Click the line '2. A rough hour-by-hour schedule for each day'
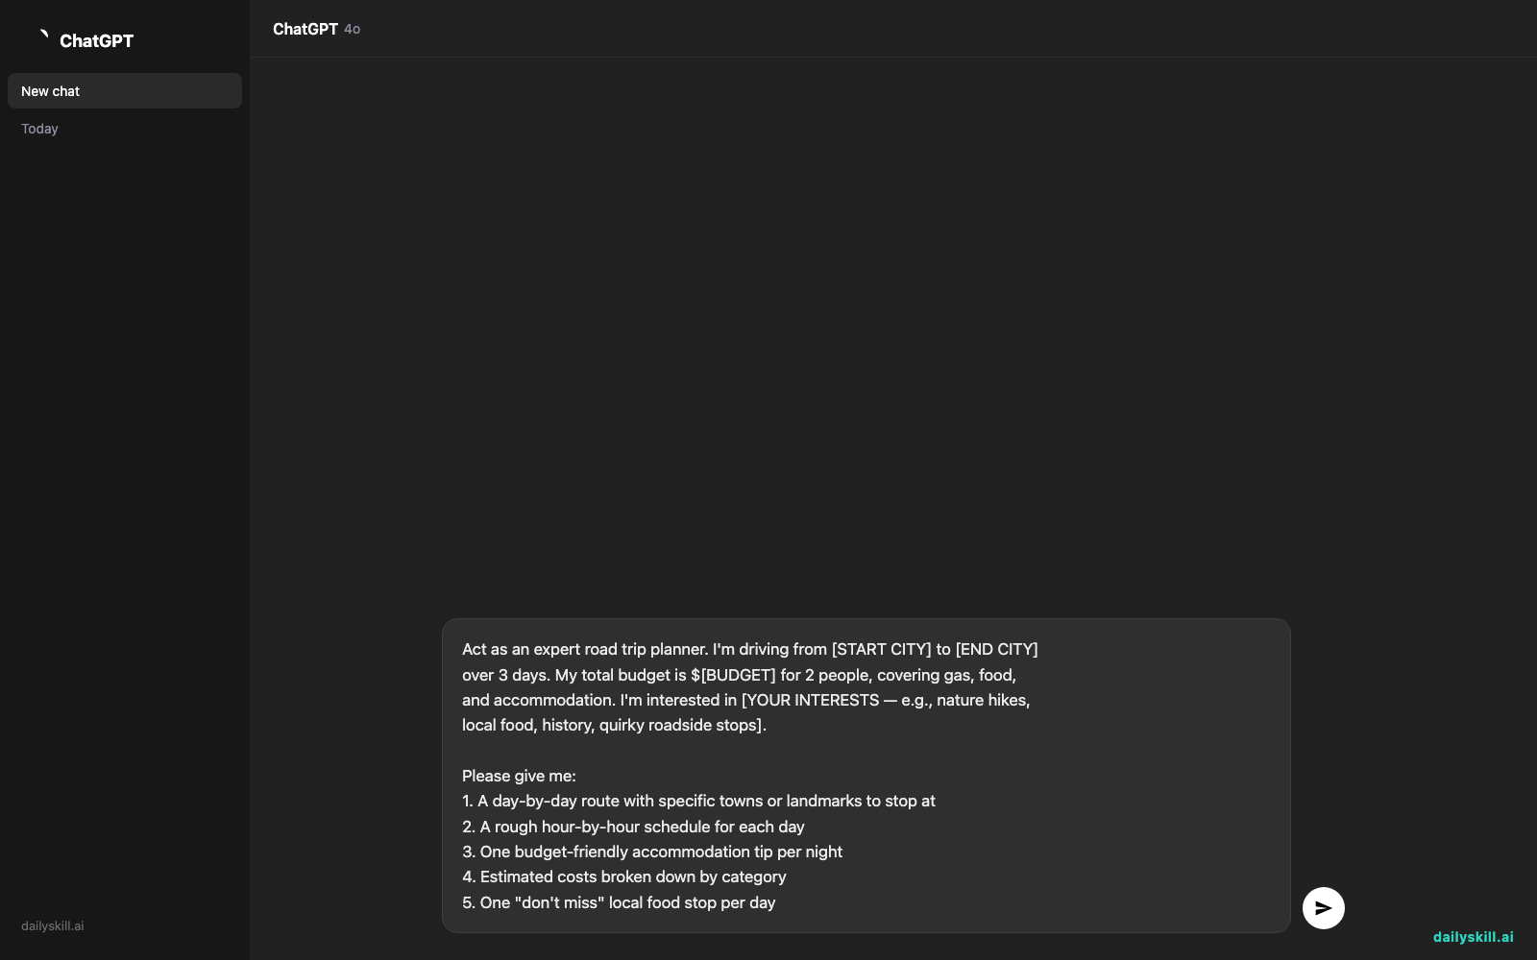Viewport: 1537px width, 960px height. [633, 827]
